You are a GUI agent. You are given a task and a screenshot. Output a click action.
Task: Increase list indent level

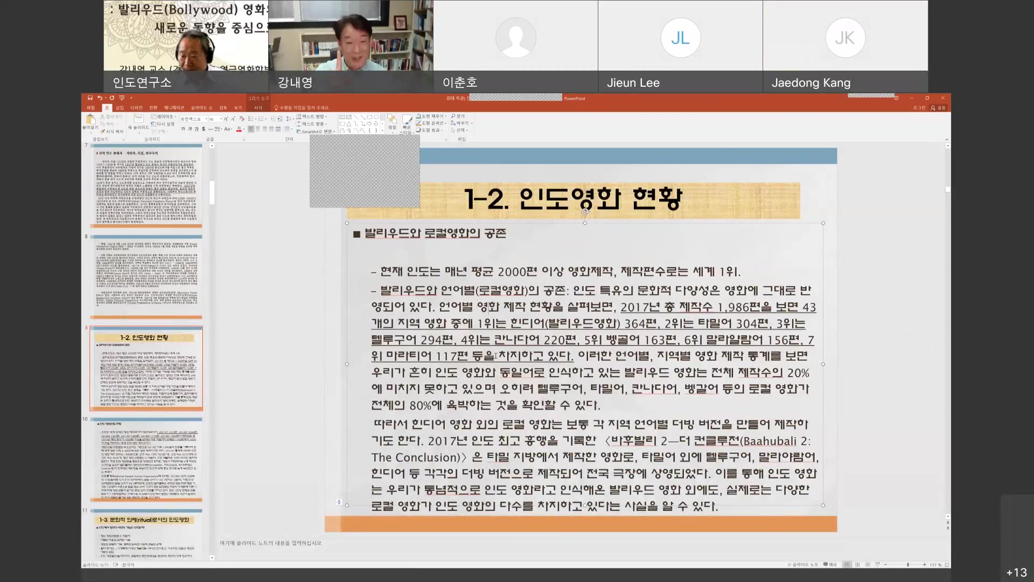280,119
